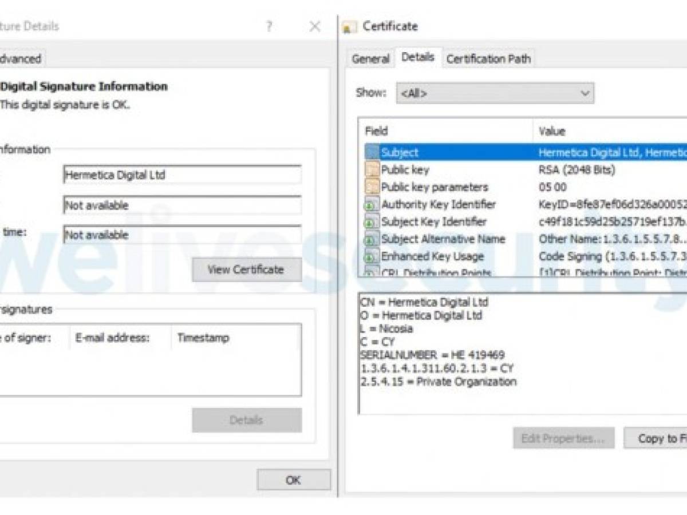Click the 1.3.6.1.4.1.311.60.2.1.3 = CY line
This screenshot has width=687, height=515.
click(437, 369)
